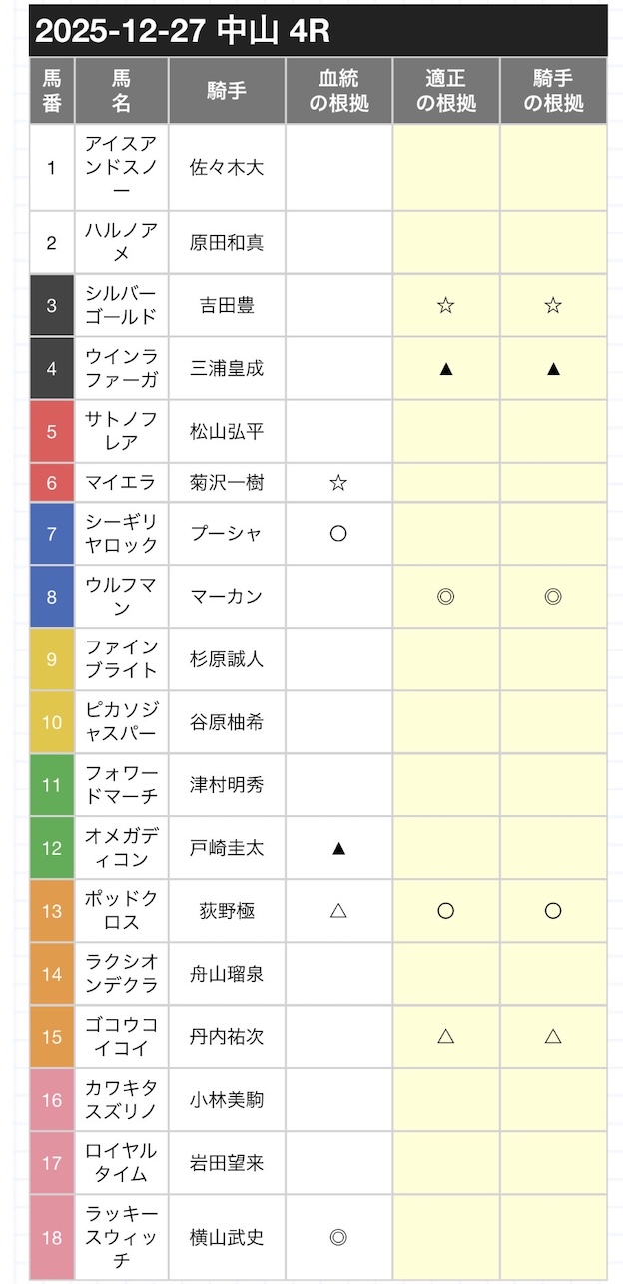Image resolution: width=639 pixels, height=1284 pixels.
Task: Open jockey 横山武史's entry
Action: pyautogui.click(x=227, y=1237)
